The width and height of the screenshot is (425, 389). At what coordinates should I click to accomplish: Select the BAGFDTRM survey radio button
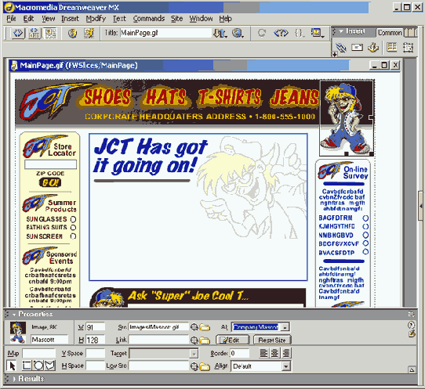(365, 218)
